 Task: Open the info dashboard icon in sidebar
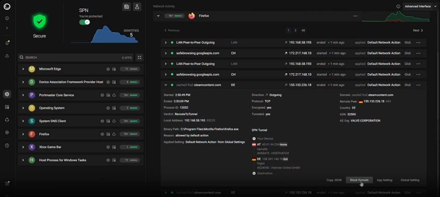pos(7,18)
